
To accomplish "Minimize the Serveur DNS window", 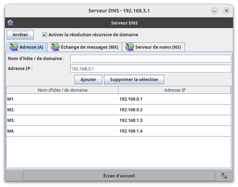I will click(214, 11).
